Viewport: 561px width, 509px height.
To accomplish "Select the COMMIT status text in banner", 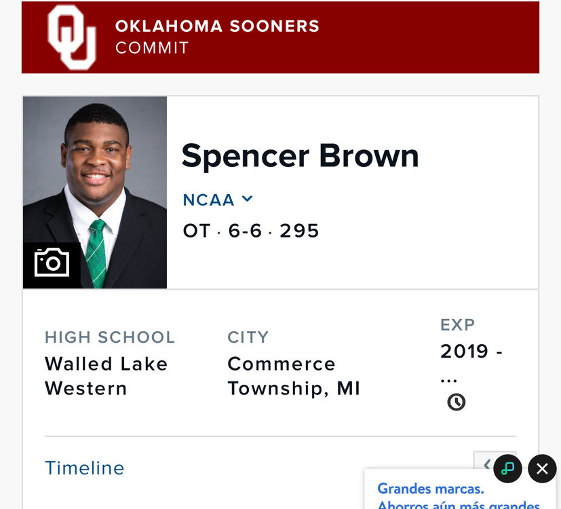I will click(x=152, y=48).
